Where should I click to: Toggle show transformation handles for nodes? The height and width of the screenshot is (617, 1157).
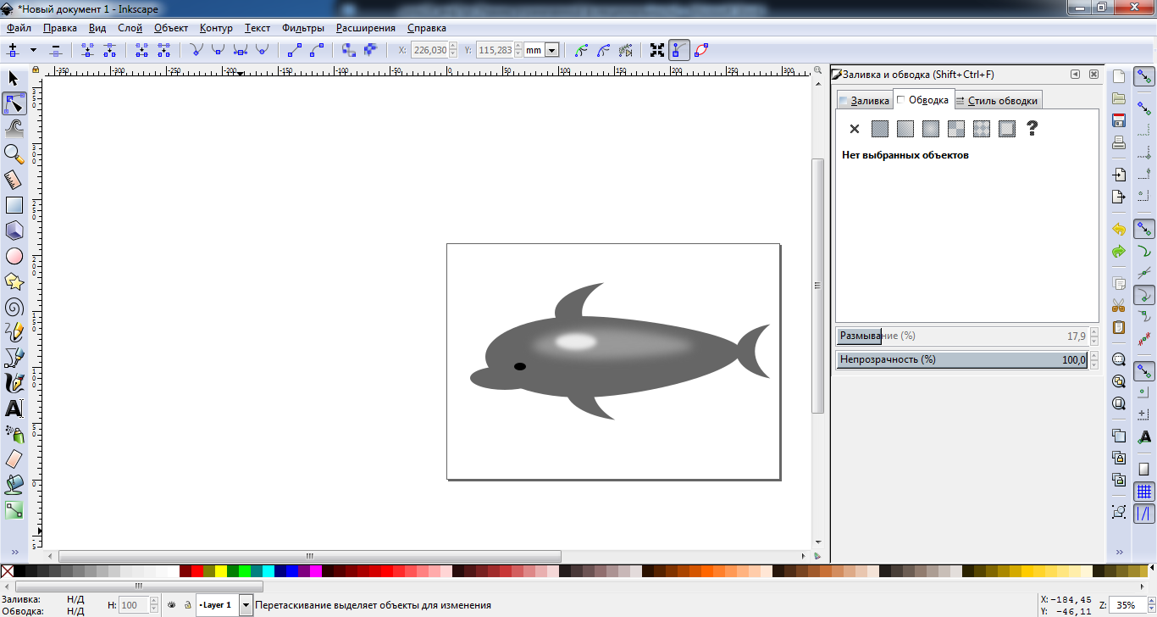point(657,50)
